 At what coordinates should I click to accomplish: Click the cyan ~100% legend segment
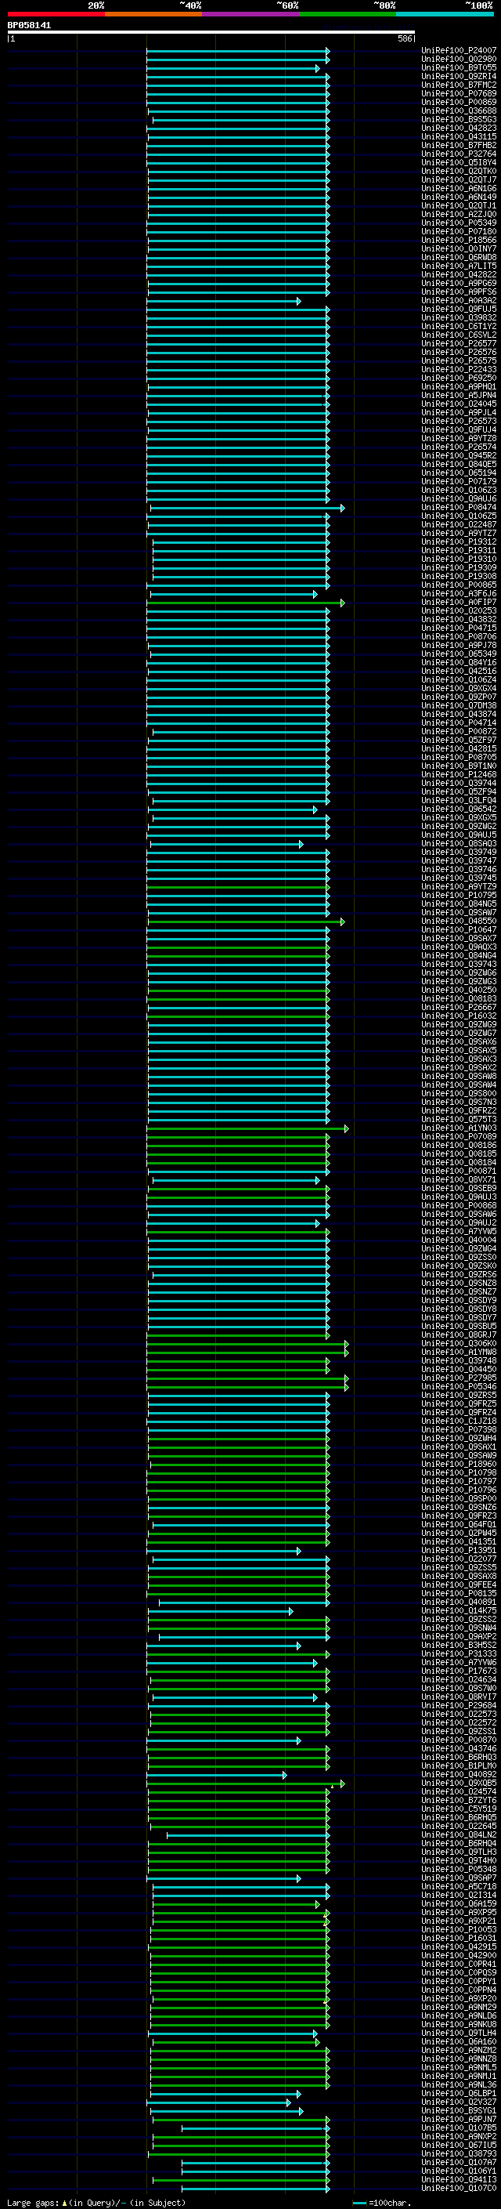click(x=445, y=14)
